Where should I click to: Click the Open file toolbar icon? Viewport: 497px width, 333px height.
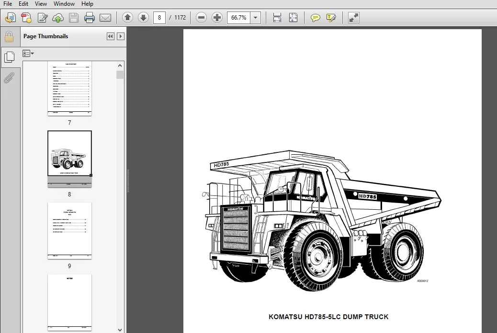tap(11, 18)
